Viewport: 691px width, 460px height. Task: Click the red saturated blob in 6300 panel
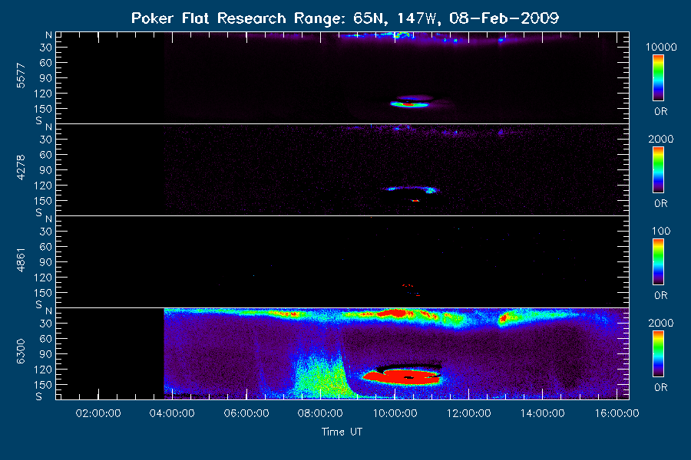(401, 376)
